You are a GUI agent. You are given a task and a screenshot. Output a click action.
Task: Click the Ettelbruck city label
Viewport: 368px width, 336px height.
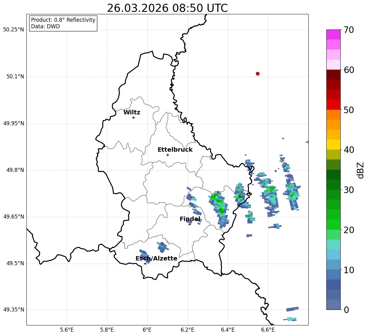tap(175, 150)
